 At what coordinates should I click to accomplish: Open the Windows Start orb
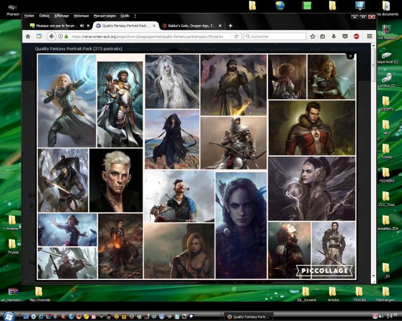[x=9, y=316]
